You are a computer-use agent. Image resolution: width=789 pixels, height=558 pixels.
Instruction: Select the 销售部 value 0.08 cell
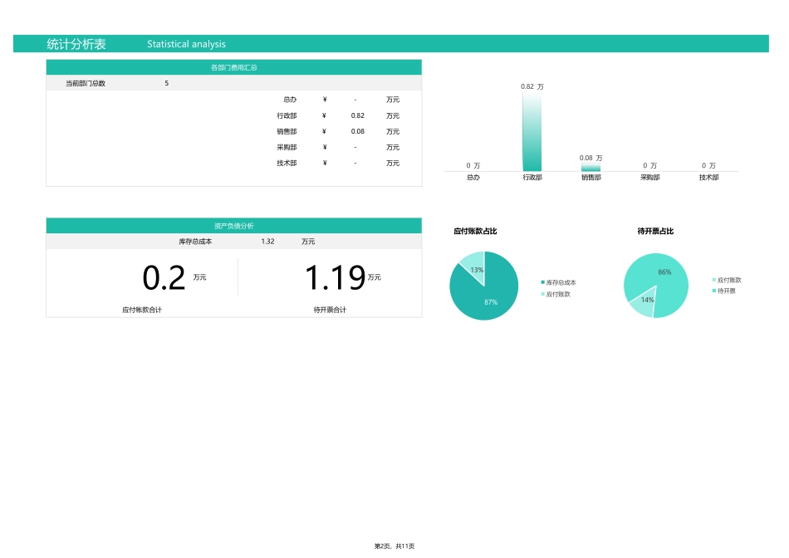pos(357,131)
